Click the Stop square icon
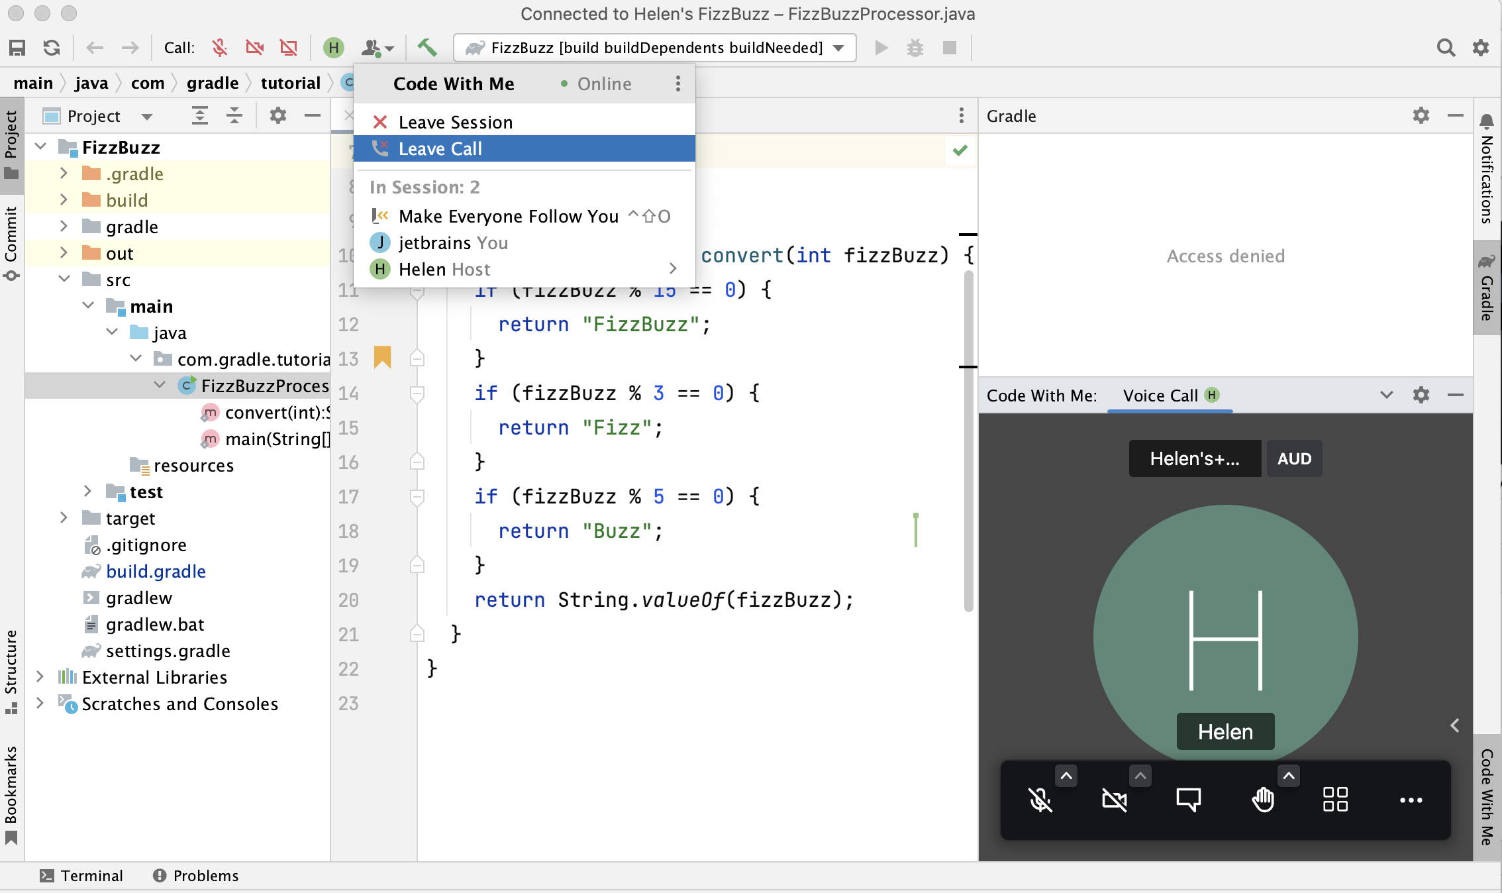Viewport: 1502px width, 893px height. (x=950, y=48)
